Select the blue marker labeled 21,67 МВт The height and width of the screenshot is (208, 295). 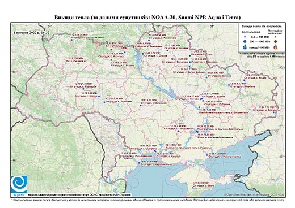click(x=139, y=163)
